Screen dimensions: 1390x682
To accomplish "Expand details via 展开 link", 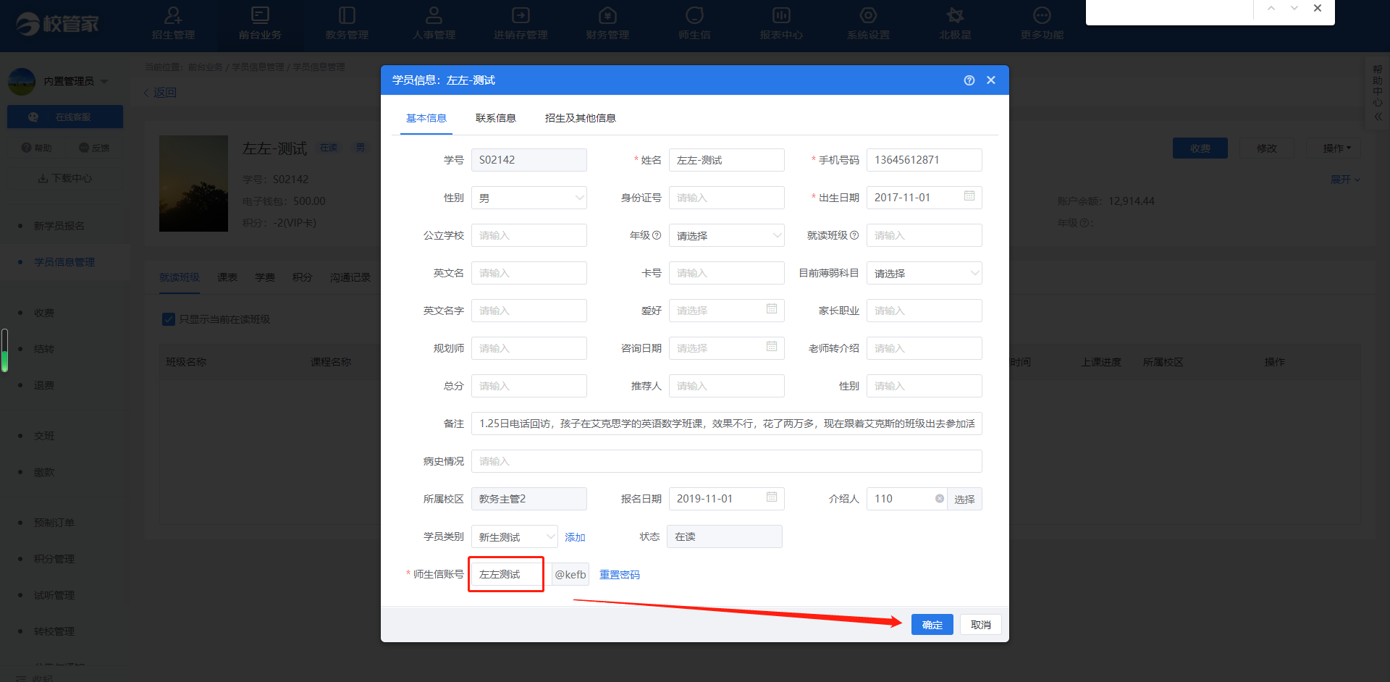I will [x=1345, y=180].
